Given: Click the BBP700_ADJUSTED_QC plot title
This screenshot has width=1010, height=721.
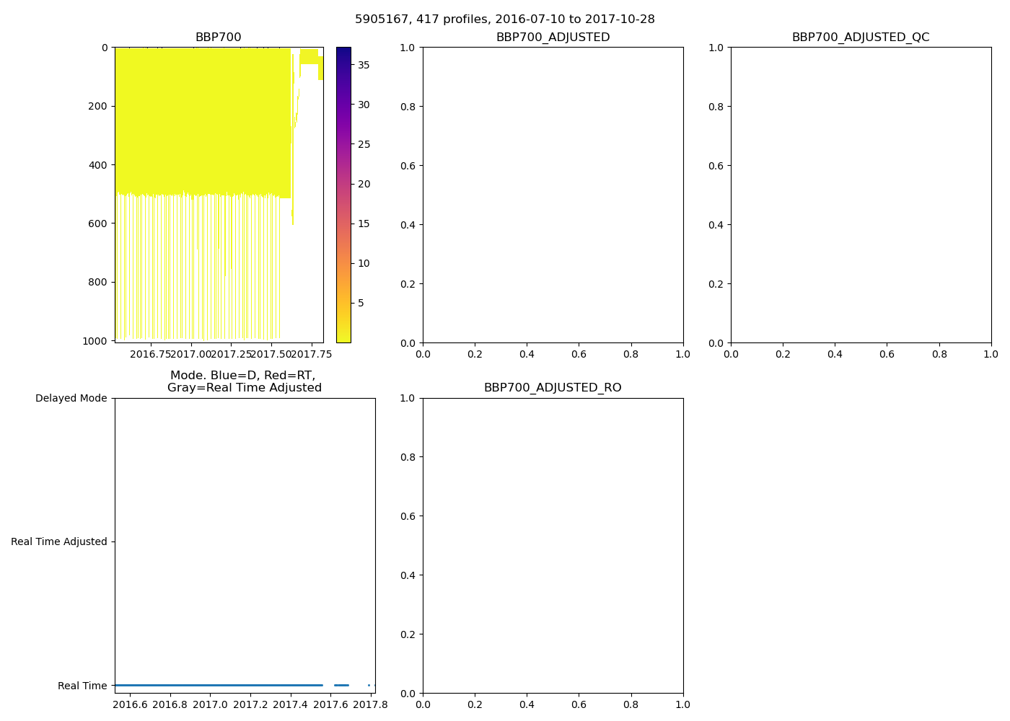Looking at the screenshot, I should click(x=860, y=37).
